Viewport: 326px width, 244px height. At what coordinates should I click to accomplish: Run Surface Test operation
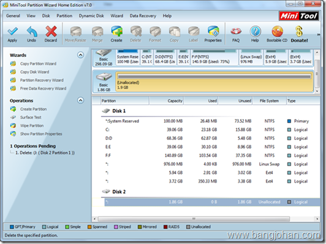[31, 117]
